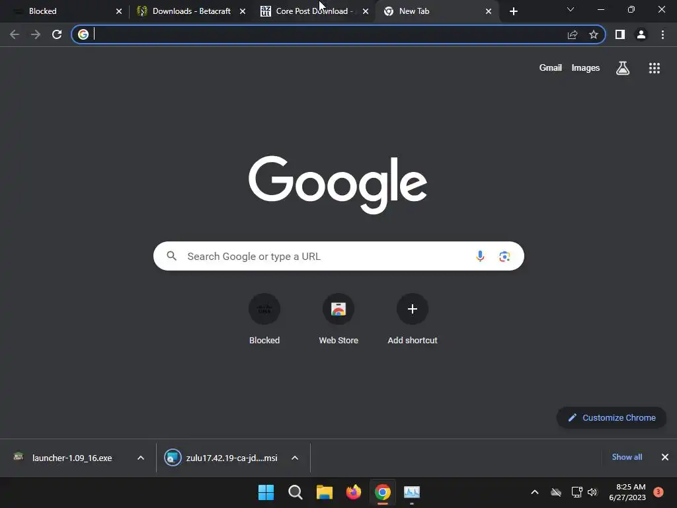Start voice search with the microphone
The height and width of the screenshot is (508, 677).
tap(480, 256)
